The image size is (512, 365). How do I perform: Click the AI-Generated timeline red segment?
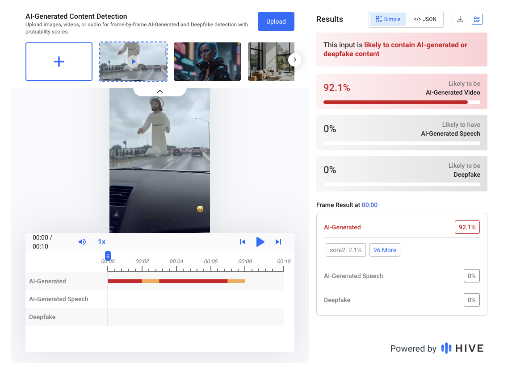193,281
